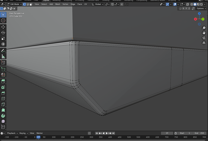Toggle X mirror axis
208x141 pixels.
coord(183,8)
